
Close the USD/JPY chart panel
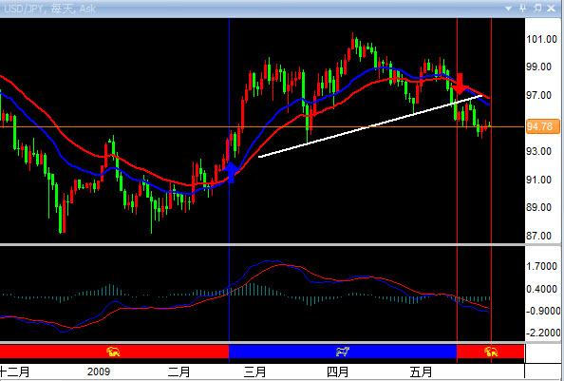551,8
